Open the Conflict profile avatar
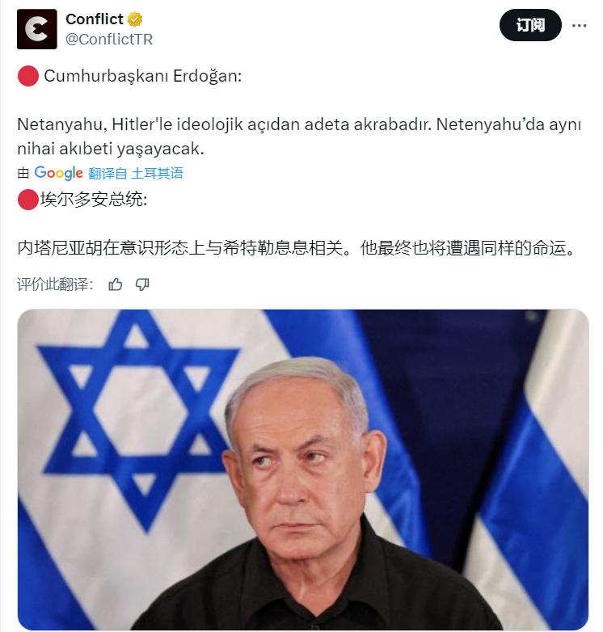Viewport: 603px width, 632px height. click(x=36, y=29)
